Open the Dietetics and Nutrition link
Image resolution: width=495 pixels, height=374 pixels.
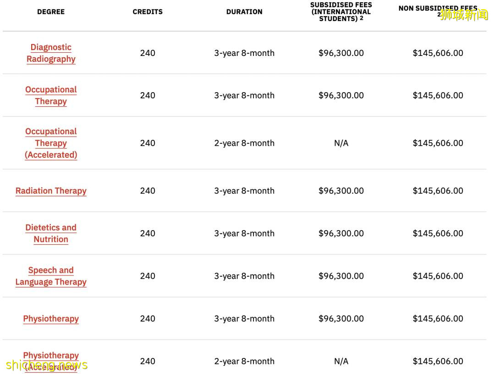click(x=51, y=233)
